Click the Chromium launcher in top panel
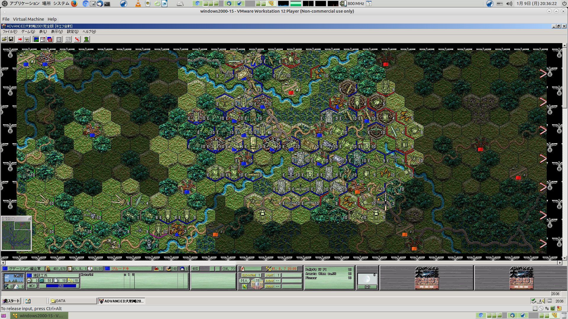This screenshot has width=568, height=319. pyautogui.click(x=85, y=4)
